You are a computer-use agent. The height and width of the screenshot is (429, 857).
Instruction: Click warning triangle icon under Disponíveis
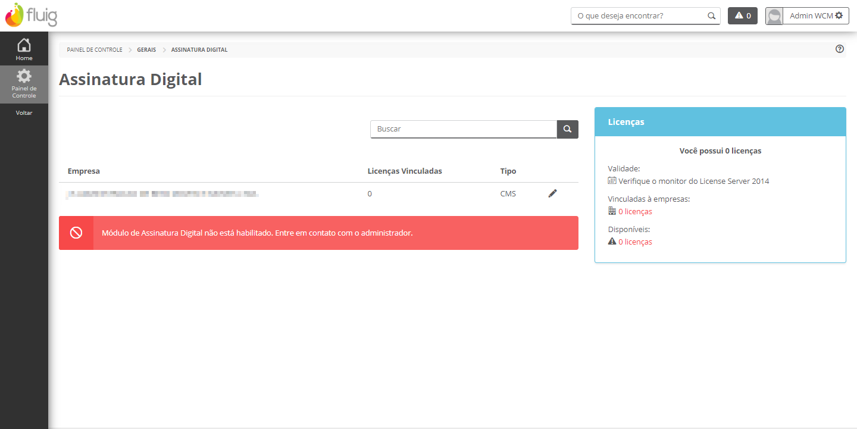[x=612, y=241]
